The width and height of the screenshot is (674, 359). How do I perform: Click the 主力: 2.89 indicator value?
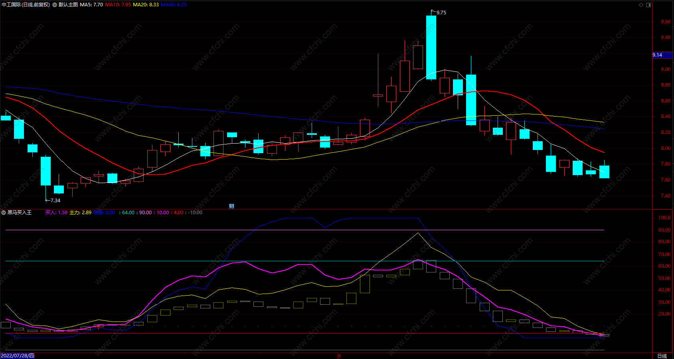pos(80,213)
